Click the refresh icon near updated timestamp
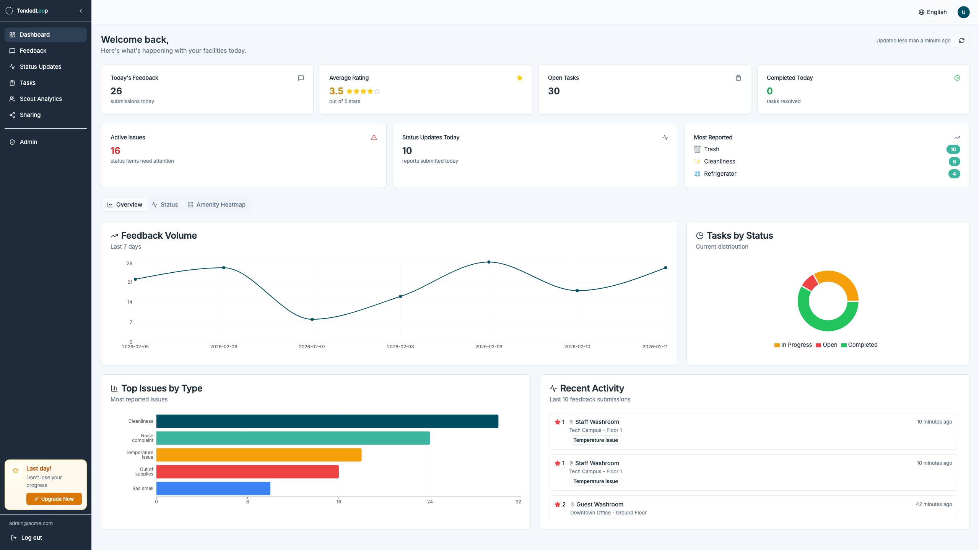979x550 pixels. (963, 40)
